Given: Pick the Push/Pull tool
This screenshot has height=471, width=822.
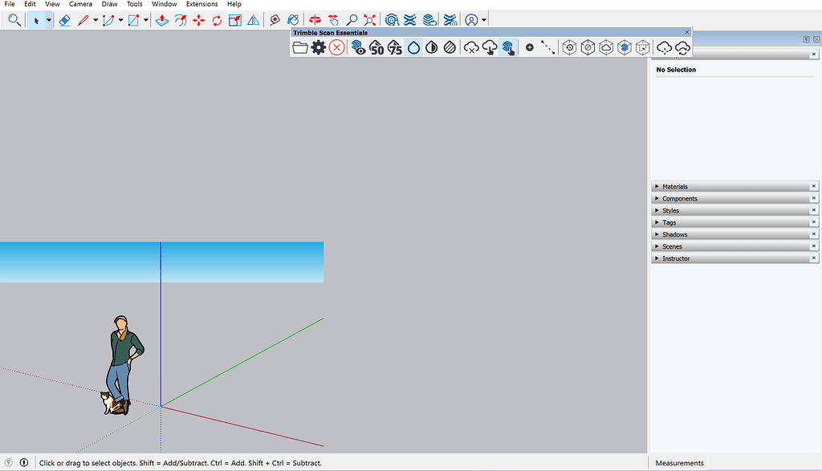Looking at the screenshot, I should (x=161, y=19).
